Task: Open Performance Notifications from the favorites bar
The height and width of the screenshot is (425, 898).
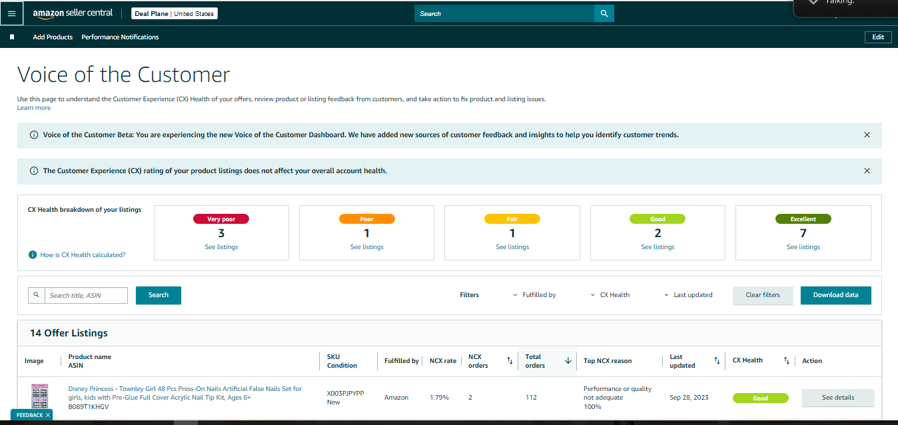Action: tap(120, 37)
